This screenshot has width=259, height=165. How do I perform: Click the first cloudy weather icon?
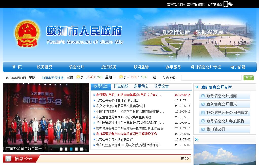78,77
